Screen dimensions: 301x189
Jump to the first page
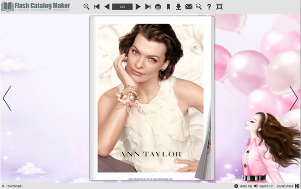[97, 7]
